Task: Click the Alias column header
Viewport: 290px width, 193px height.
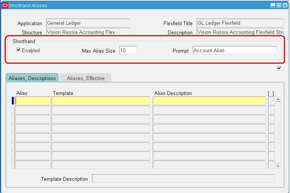Action: (22, 93)
